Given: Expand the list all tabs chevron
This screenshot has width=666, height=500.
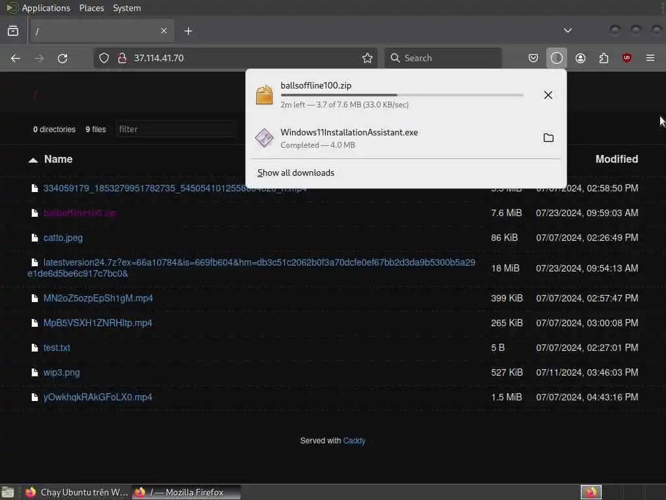Looking at the screenshot, I should 567,31.
